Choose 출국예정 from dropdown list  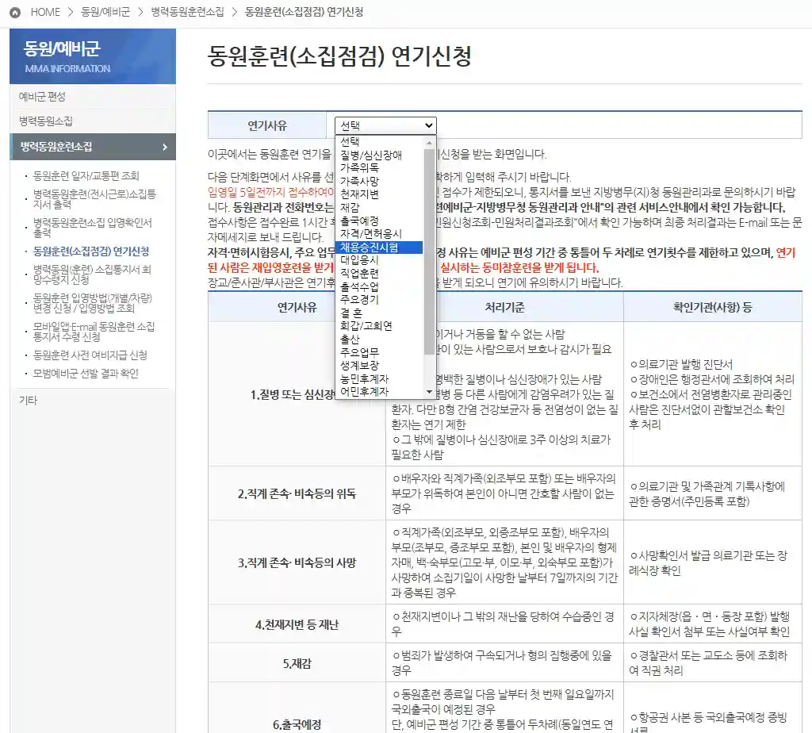click(379, 221)
